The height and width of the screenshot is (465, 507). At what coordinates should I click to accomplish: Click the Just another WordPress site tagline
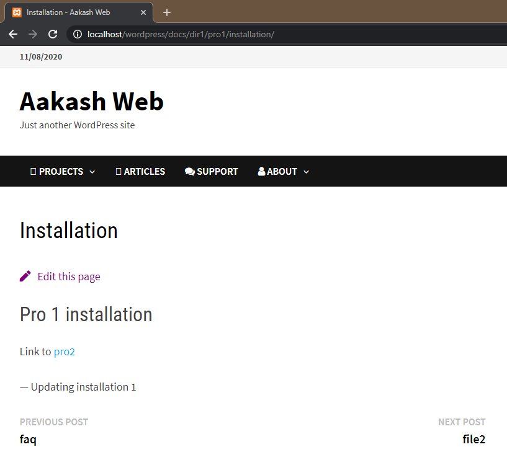tap(78, 125)
